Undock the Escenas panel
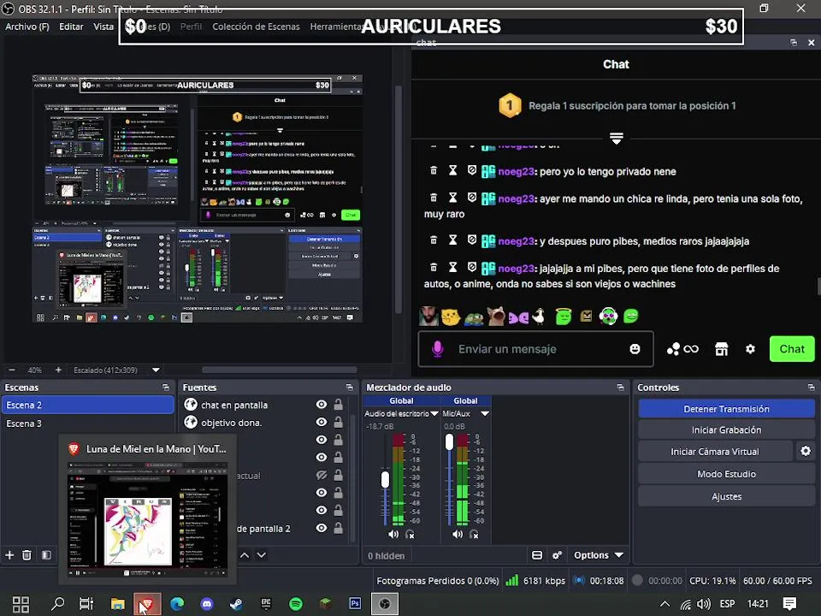 click(166, 387)
